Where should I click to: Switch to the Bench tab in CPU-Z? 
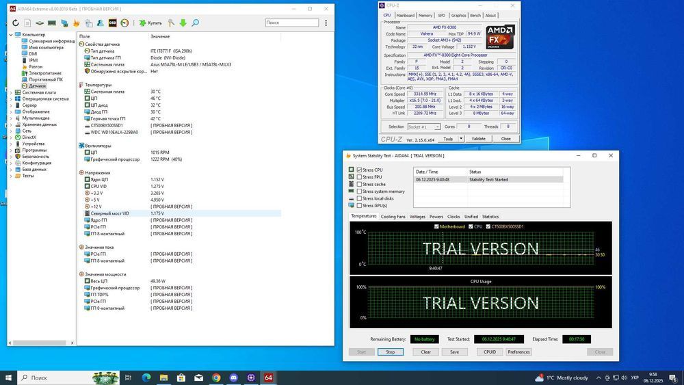[475, 15]
